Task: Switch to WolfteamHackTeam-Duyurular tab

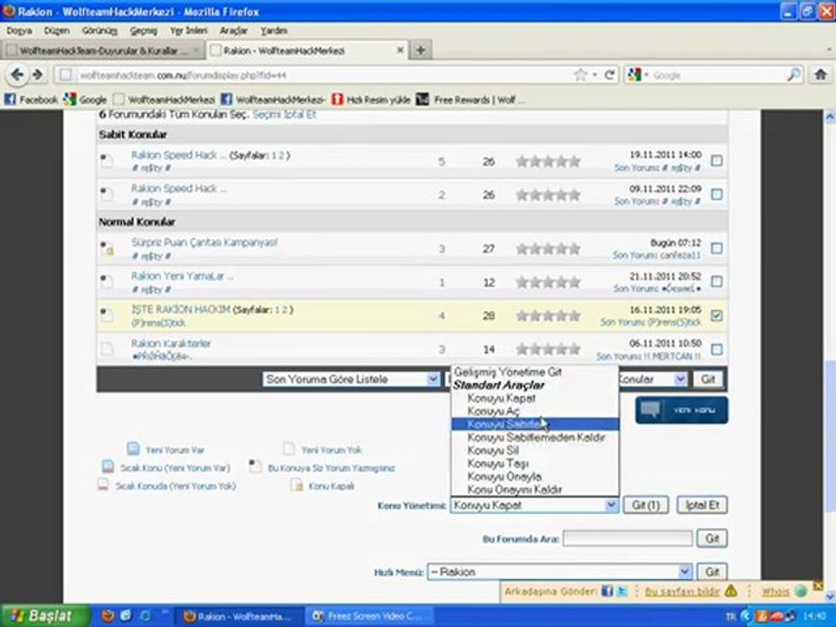Action: [103, 51]
